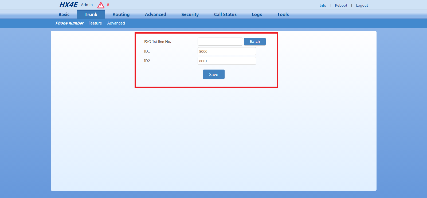
Task: Click the Save button
Action: 214,74
